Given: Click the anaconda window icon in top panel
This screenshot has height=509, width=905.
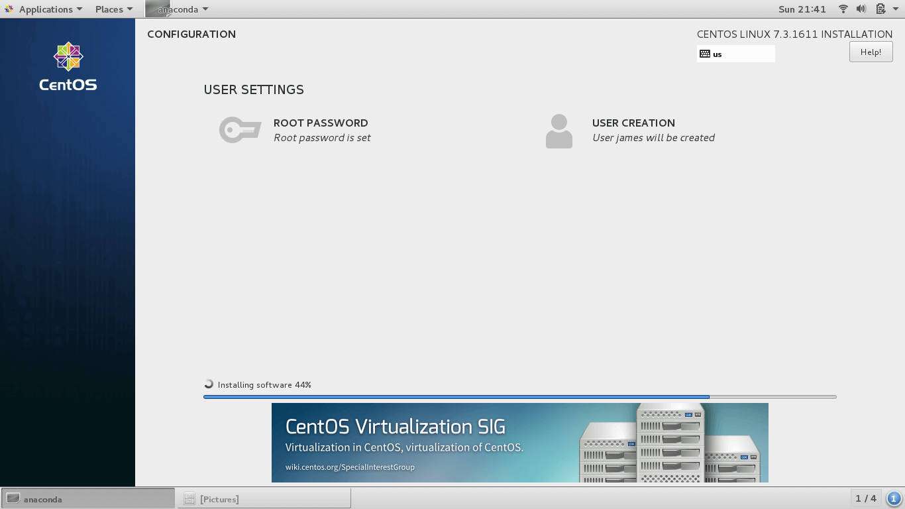Looking at the screenshot, I should [x=158, y=9].
